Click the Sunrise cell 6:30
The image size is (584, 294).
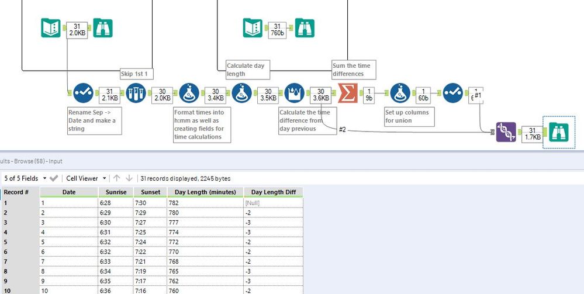116,223
